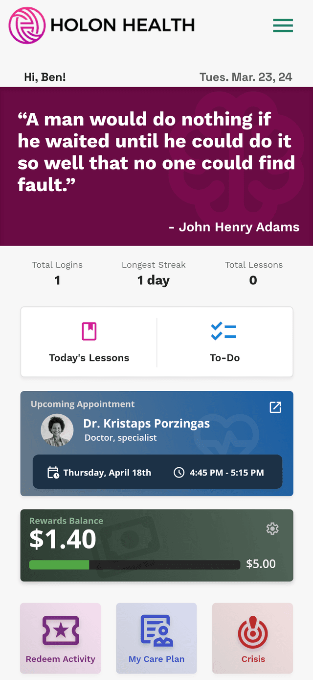Select the To-Do label
313x680 pixels.
225,358
